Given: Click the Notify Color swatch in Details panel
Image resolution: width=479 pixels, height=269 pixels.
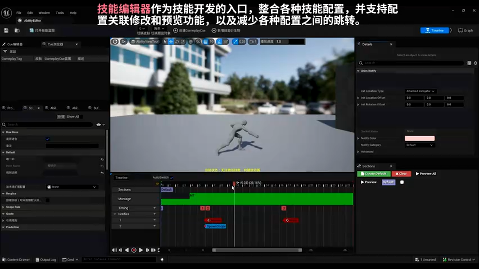Looking at the screenshot, I should click(419, 138).
